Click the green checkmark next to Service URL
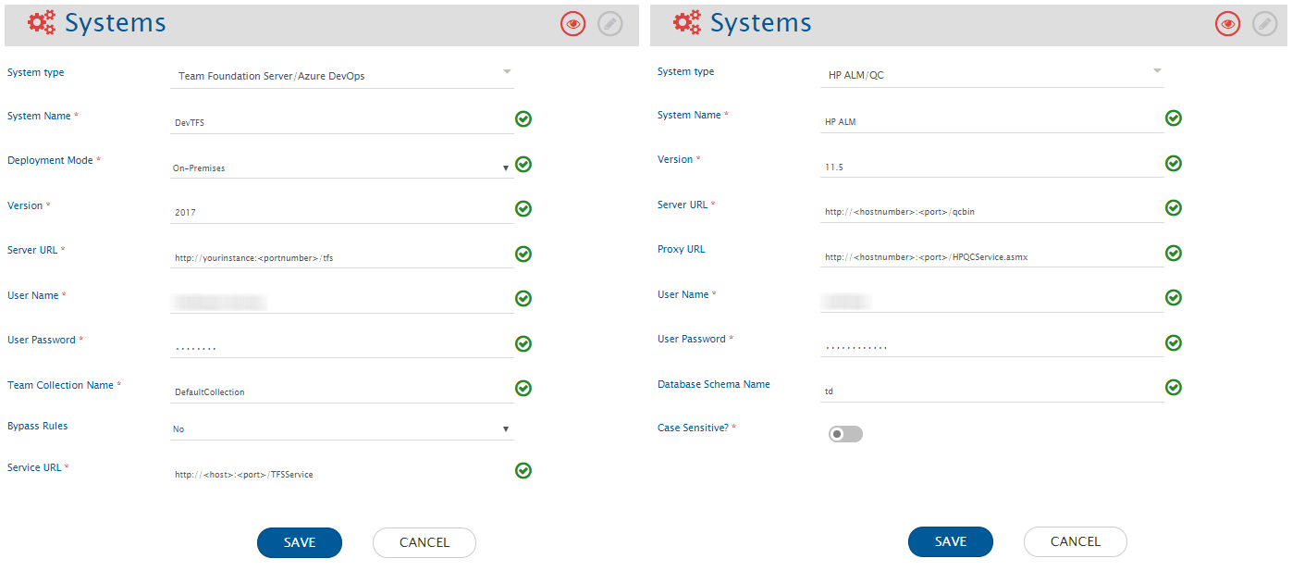The width and height of the screenshot is (1292, 571). 523,471
